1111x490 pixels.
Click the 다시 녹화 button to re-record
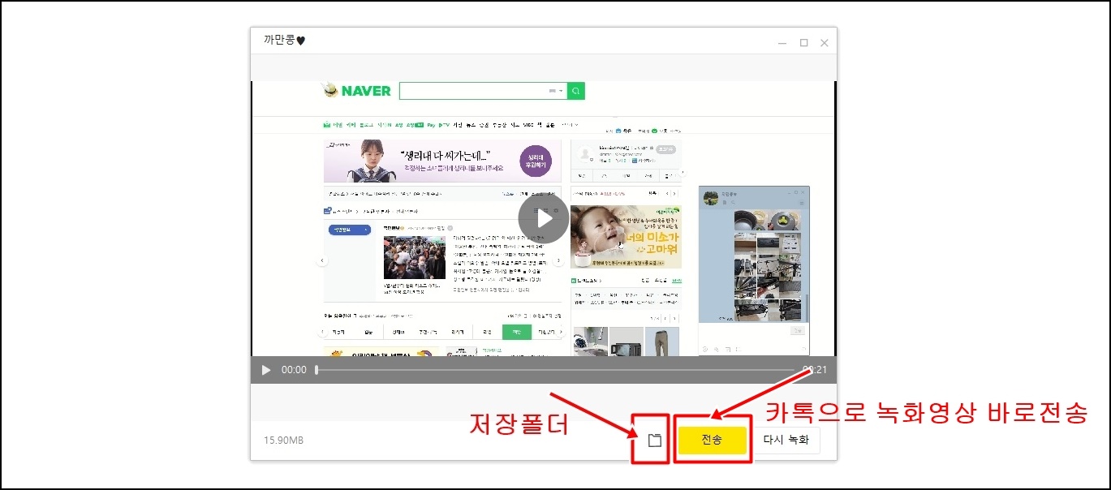(786, 440)
